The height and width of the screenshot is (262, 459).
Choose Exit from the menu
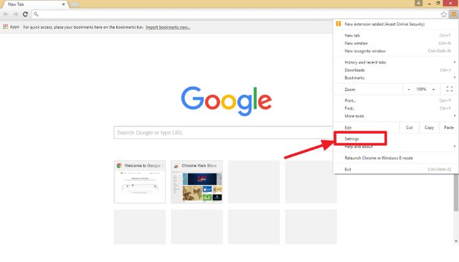point(396,169)
